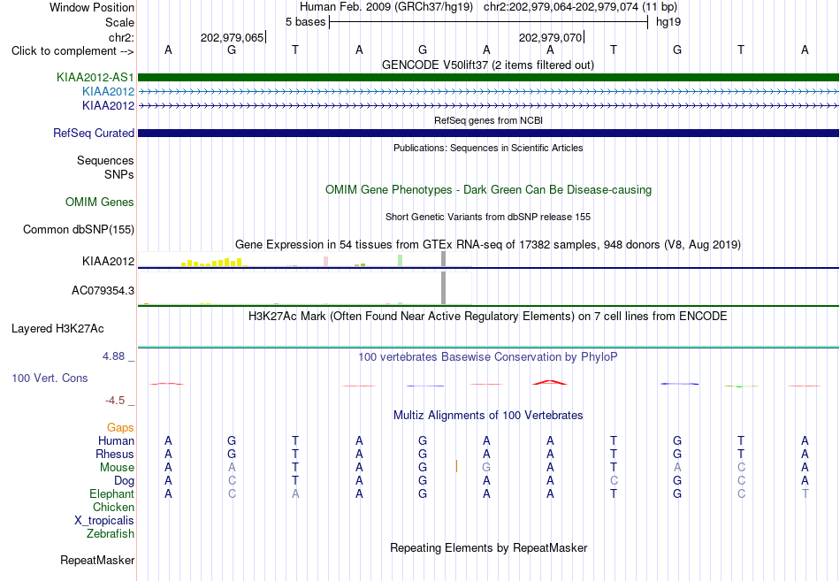Click the 100 Vert. Cons label
Viewport: 840px width, 581px height.
click(50, 378)
